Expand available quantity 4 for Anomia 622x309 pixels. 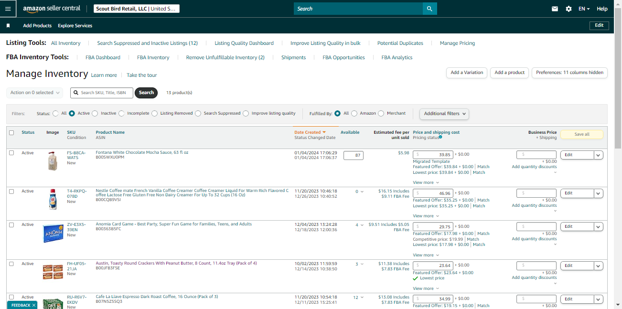click(x=360, y=225)
